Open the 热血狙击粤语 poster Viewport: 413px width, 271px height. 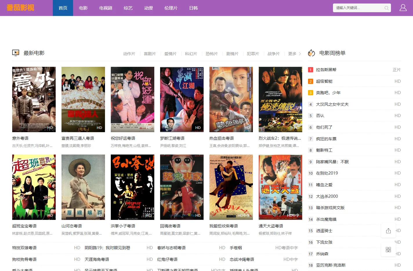[x=231, y=99]
